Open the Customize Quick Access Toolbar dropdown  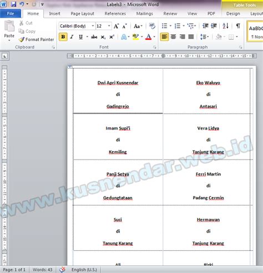point(42,4)
